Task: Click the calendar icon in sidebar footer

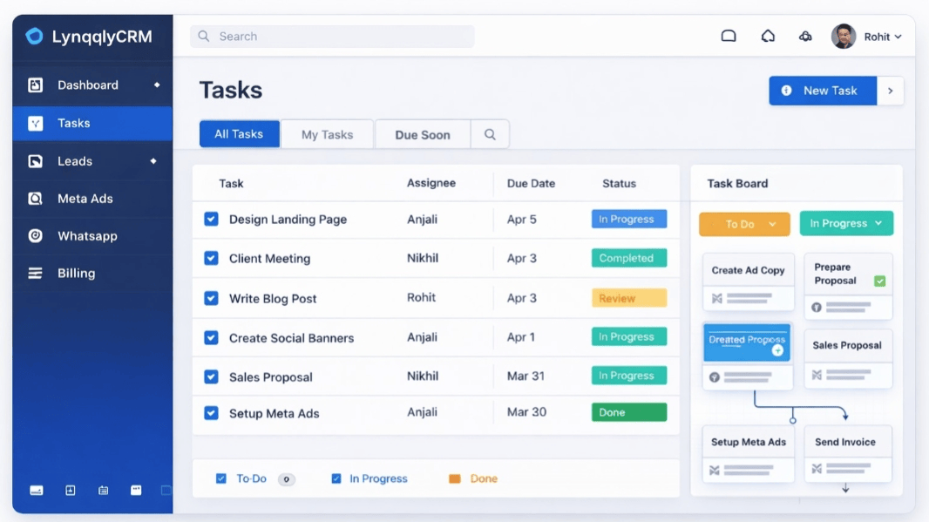Action: tap(103, 491)
